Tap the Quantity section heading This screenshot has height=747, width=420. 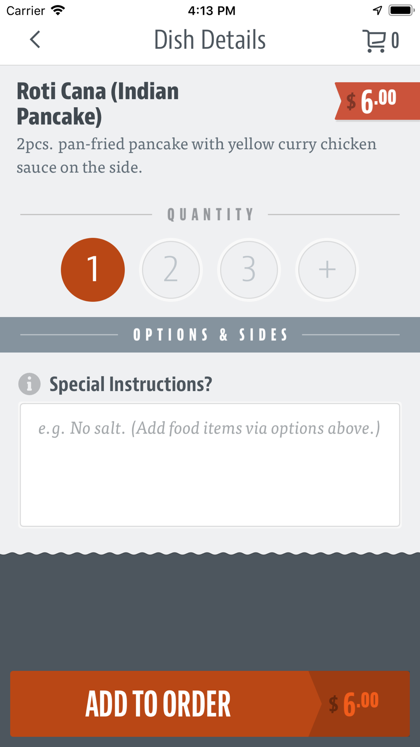pos(210,215)
